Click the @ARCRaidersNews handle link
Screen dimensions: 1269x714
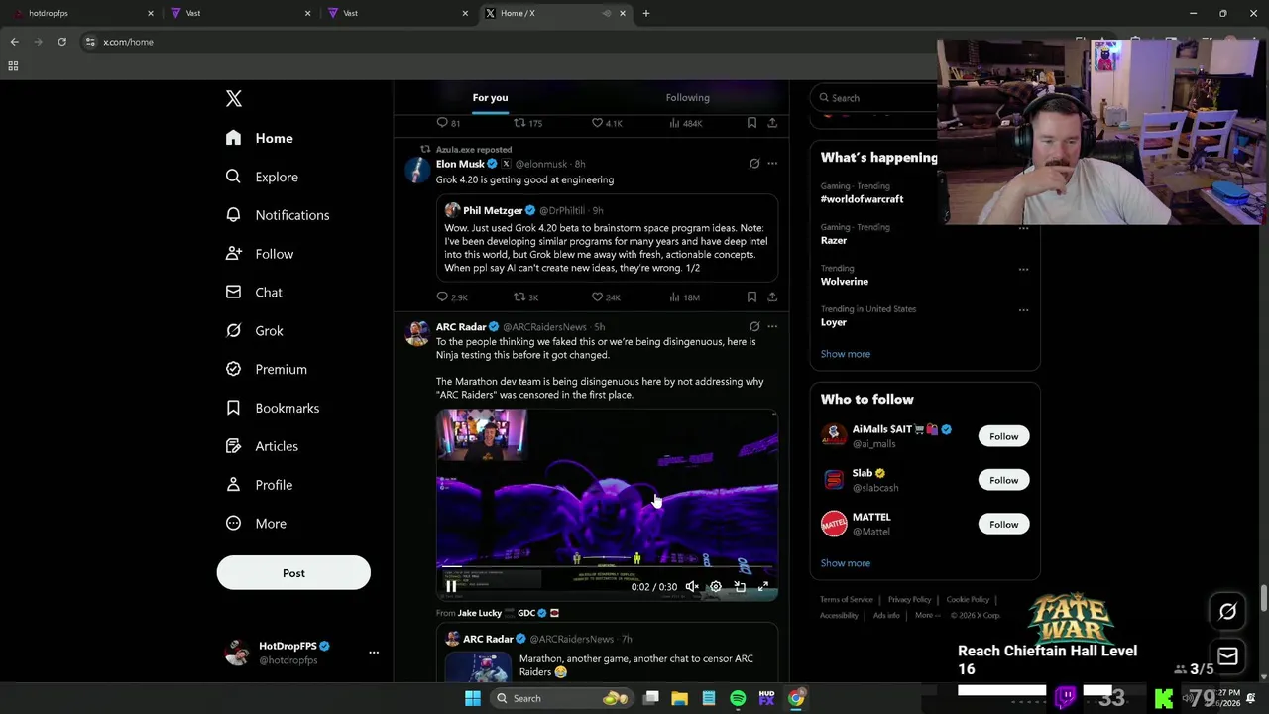[x=544, y=327]
